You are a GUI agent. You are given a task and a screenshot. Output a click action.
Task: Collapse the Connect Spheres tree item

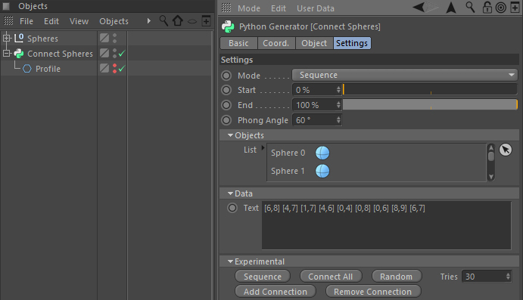coord(6,53)
